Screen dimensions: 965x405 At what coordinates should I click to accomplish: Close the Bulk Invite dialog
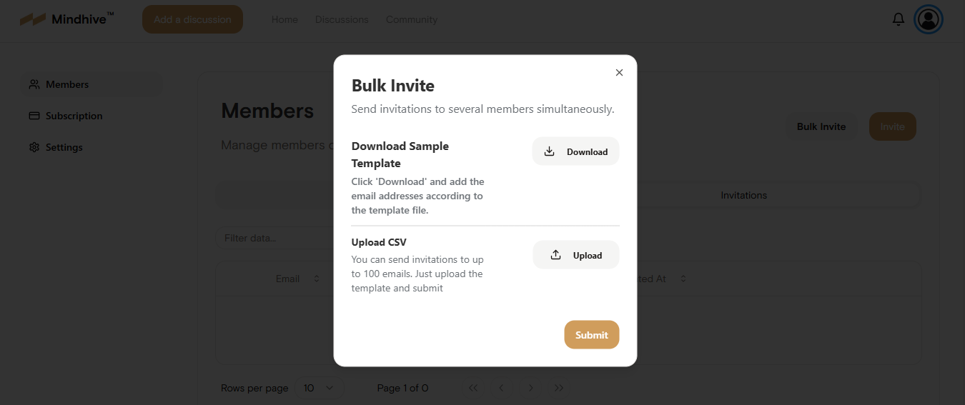pyautogui.click(x=619, y=72)
